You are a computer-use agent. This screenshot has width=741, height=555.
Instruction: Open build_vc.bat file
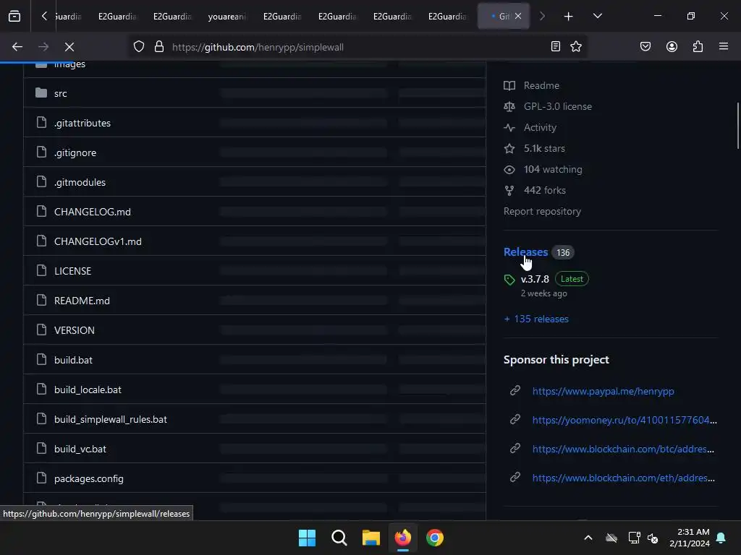point(80,449)
